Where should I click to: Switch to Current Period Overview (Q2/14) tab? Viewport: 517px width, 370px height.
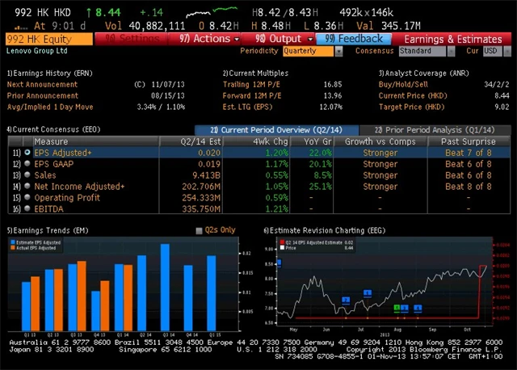[276, 130]
